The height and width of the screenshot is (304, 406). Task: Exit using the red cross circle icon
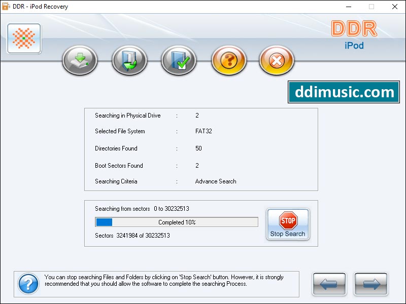[x=276, y=60]
